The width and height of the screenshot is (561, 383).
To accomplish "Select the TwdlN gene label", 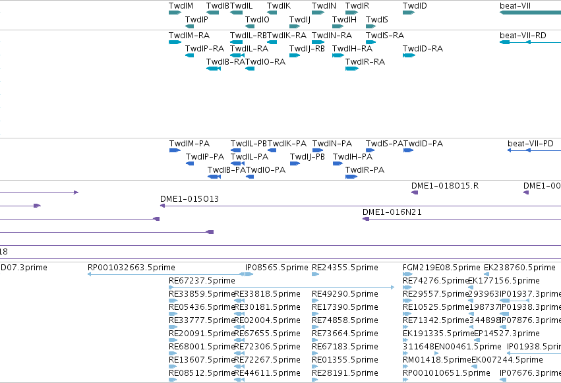I will (324, 6).
